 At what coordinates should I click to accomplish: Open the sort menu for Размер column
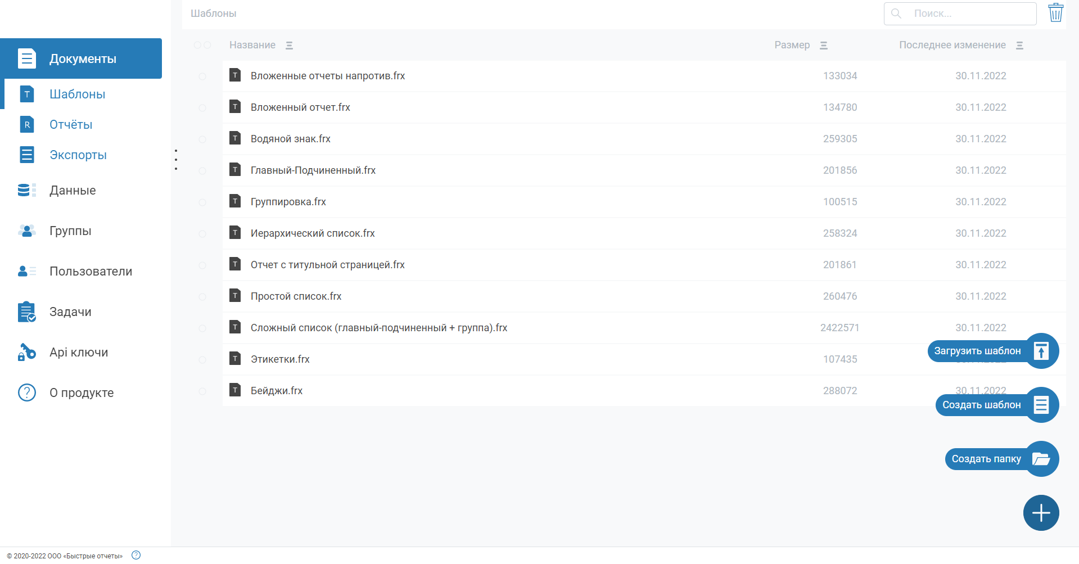(x=824, y=46)
